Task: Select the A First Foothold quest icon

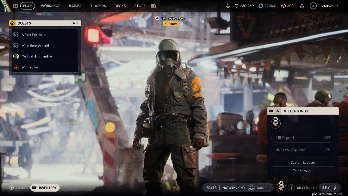Action: (x=16, y=35)
